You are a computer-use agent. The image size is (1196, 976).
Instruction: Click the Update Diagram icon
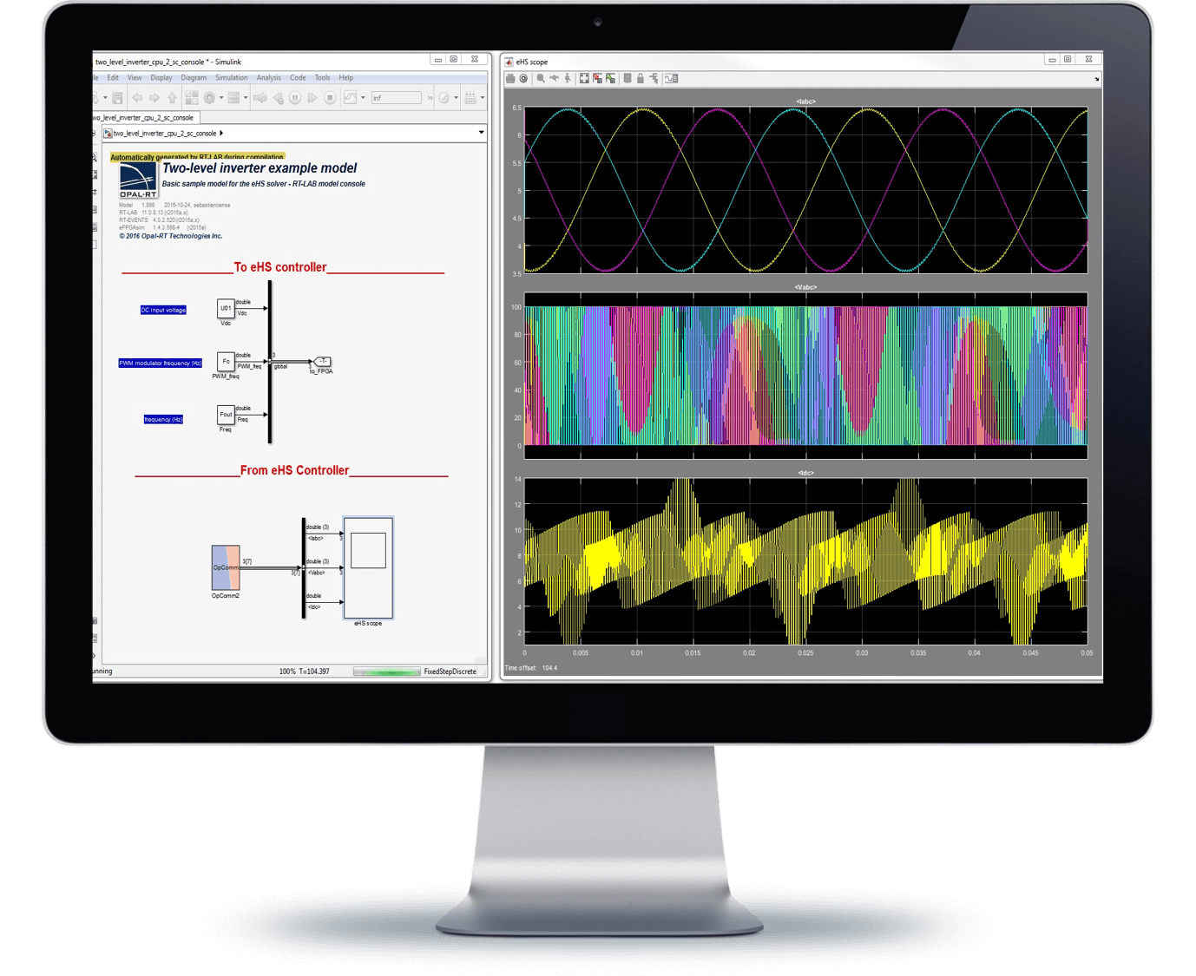tap(260, 98)
